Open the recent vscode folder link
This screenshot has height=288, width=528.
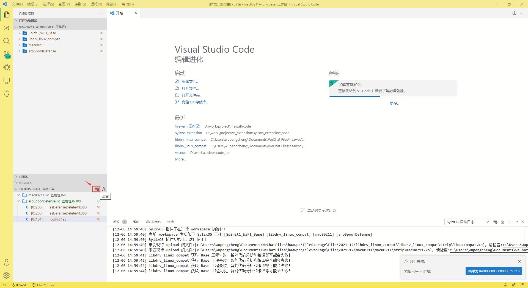pos(181,153)
